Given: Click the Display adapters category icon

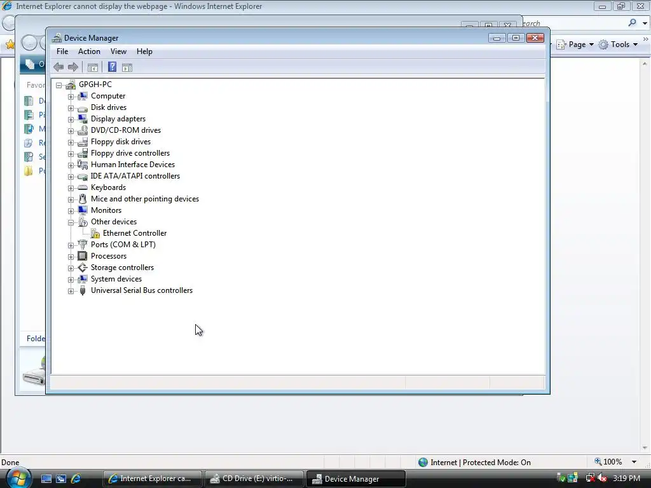Looking at the screenshot, I should [83, 119].
